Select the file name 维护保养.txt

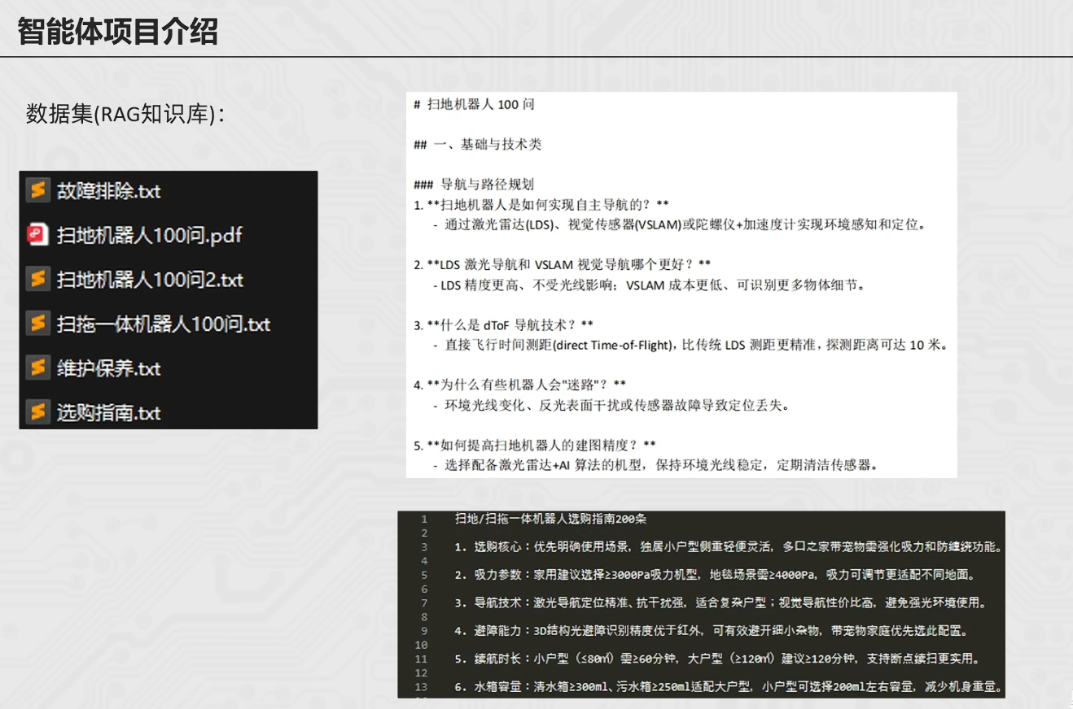[x=109, y=368]
